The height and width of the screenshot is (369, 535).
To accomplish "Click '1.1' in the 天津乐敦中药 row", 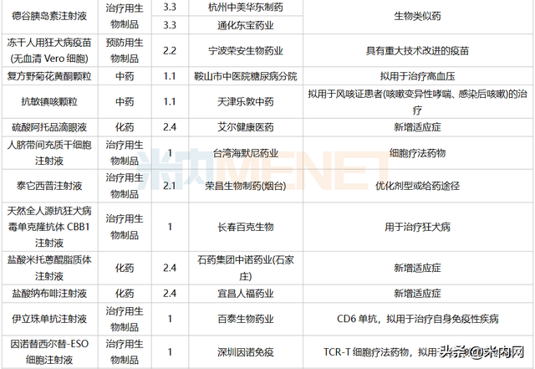I will [170, 101].
